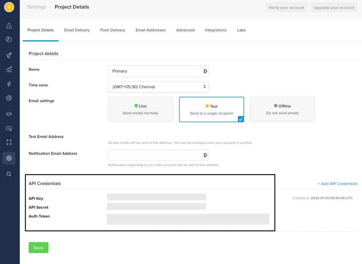
Task: Open the lightning bolt Workflows icon
Action: point(9,84)
